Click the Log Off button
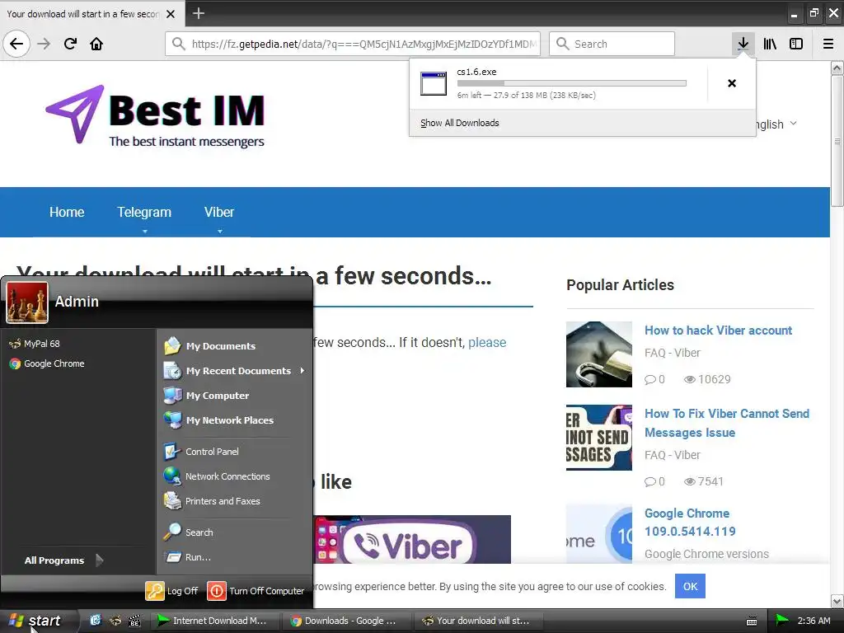 point(171,590)
